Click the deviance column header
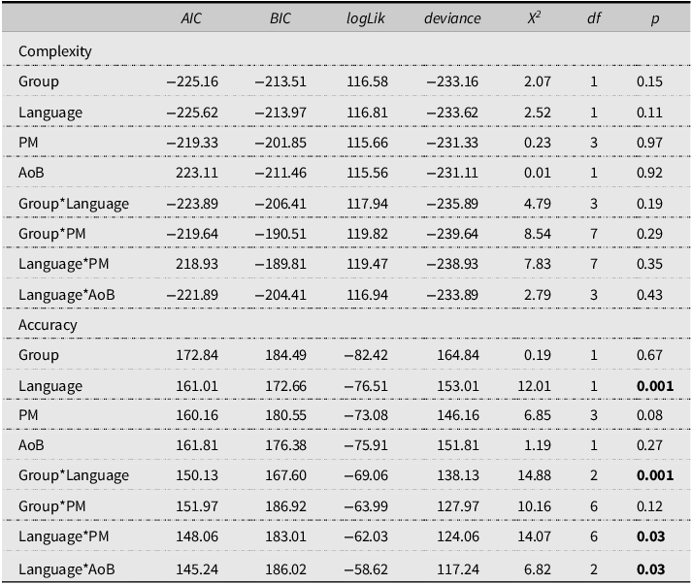 click(x=452, y=18)
